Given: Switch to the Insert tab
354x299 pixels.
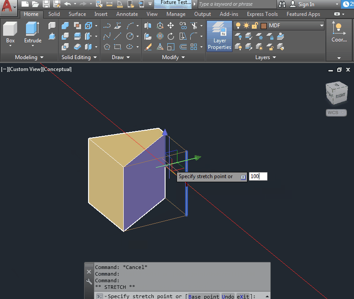Looking at the screenshot, I should [101, 14].
